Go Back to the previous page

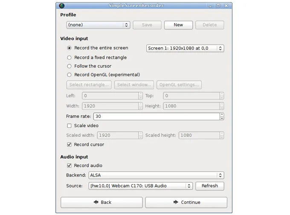point(101,202)
